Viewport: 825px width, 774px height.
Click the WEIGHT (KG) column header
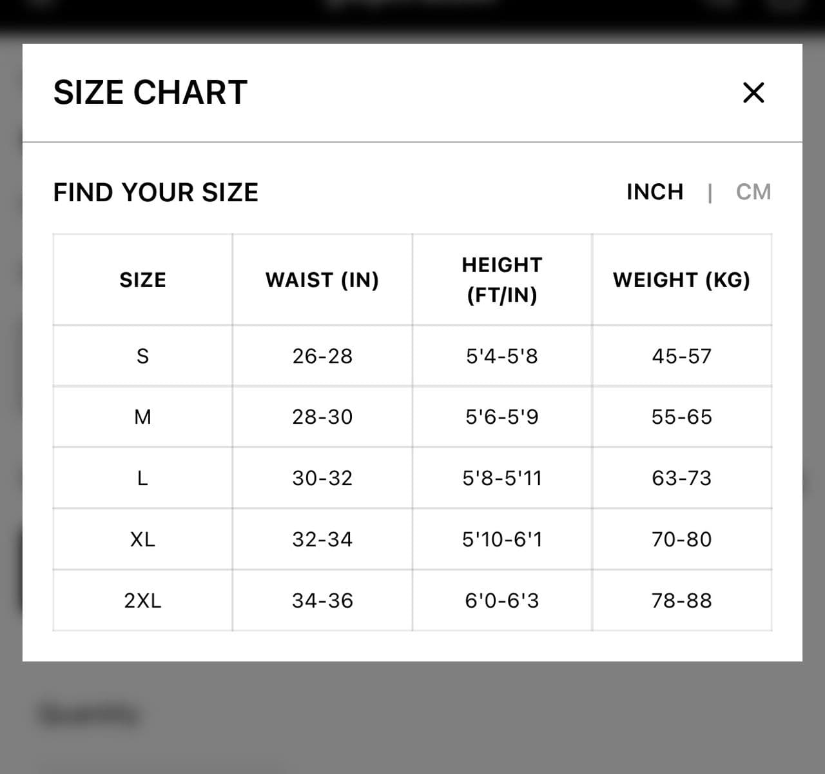pos(682,279)
